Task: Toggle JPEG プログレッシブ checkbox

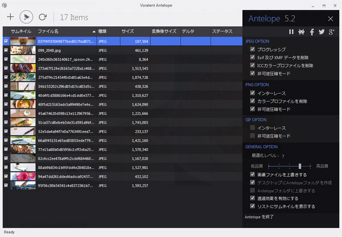Action: click(252, 49)
